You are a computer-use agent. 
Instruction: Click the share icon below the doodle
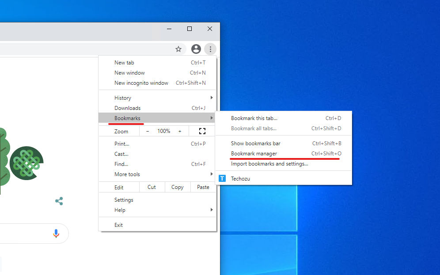point(59,201)
